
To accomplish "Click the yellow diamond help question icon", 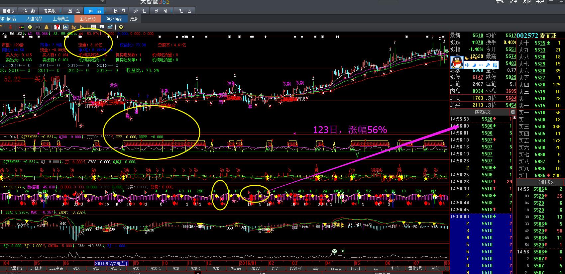I will tap(121, 27).
